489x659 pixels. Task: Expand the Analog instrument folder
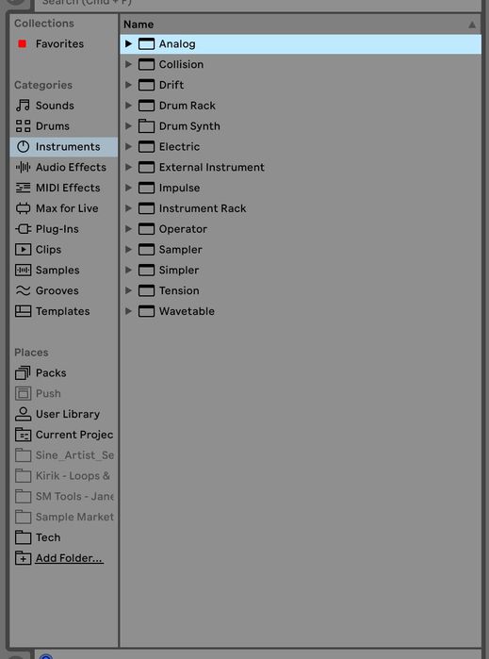128,43
